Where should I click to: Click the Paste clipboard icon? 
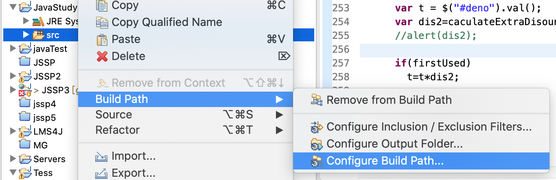coord(101,39)
